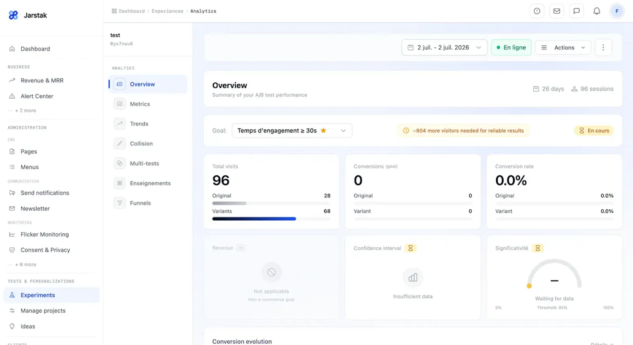Viewport: 633px width, 345px height.
Task: Select Trends in Analyses menu
Action: point(148,124)
